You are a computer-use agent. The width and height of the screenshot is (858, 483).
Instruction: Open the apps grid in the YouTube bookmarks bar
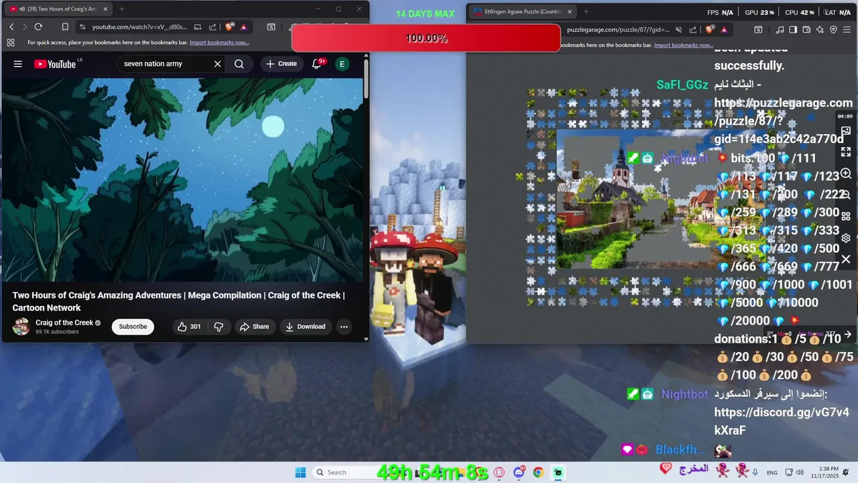pos(11,42)
